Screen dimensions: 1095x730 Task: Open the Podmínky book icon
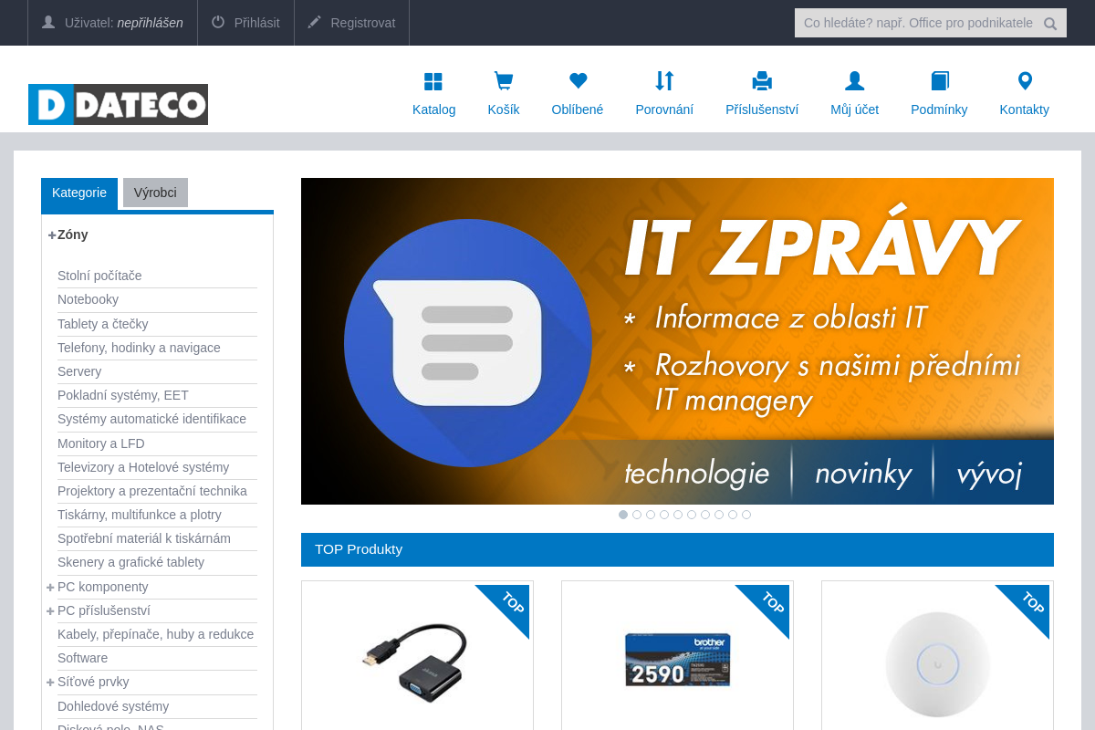tap(939, 81)
